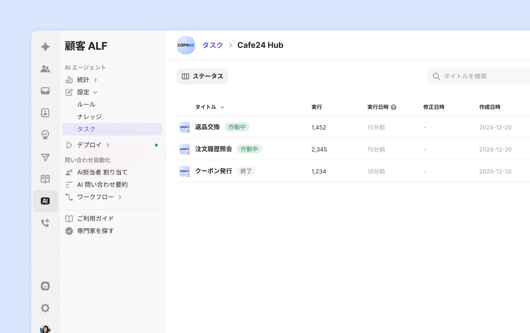Open the contacts address book icon
Screen dimensions: 530x333
(x=45, y=113)
